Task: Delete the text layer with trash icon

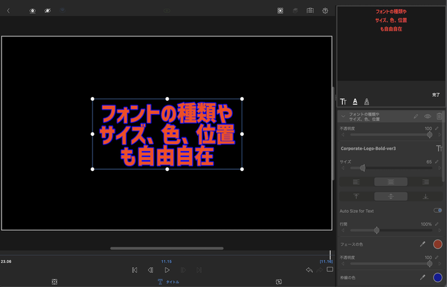Action: pos(439,117)
